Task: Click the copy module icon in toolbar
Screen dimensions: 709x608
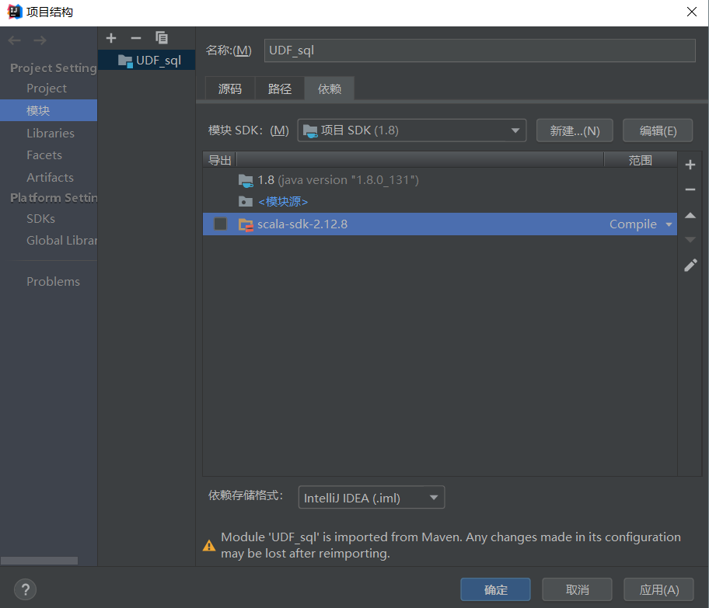Action: tap(161, 37)
